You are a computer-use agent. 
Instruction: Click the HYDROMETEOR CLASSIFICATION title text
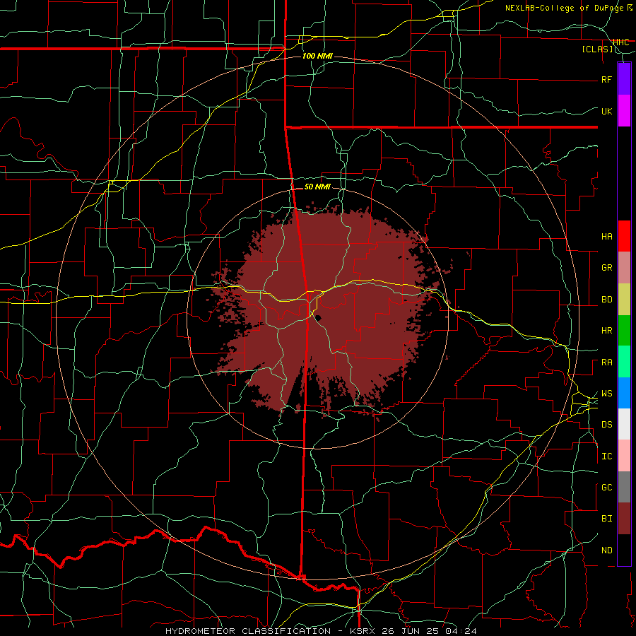[248, 631]
